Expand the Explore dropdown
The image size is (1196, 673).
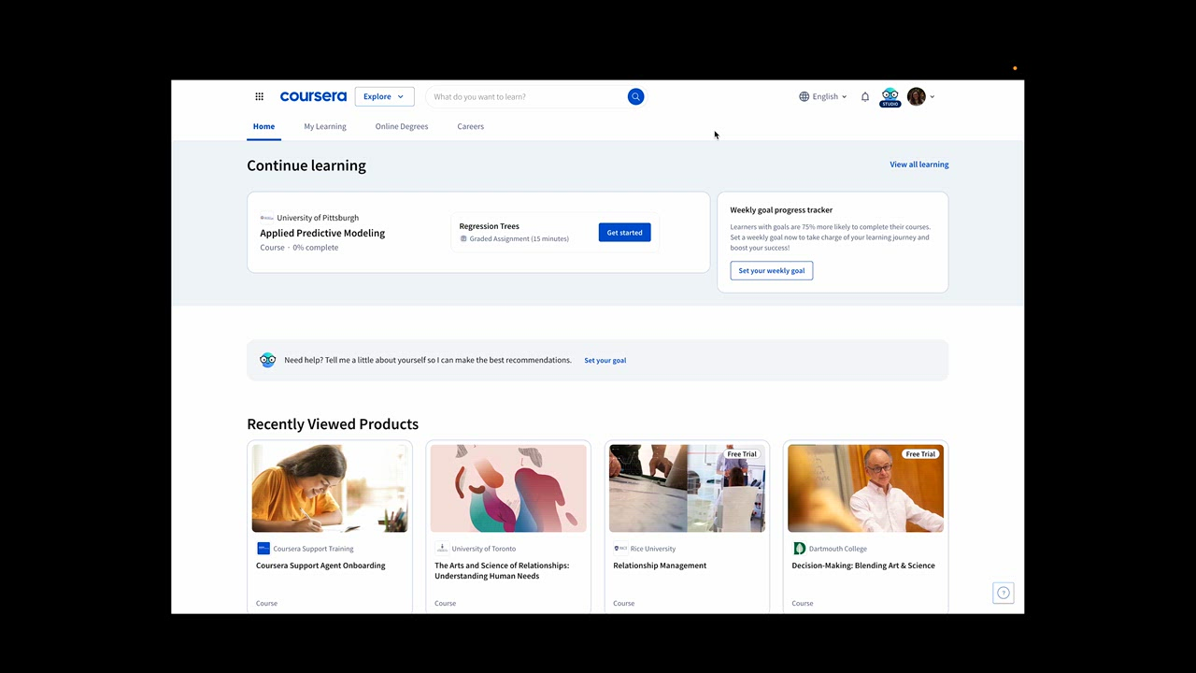tap(384, 96)
